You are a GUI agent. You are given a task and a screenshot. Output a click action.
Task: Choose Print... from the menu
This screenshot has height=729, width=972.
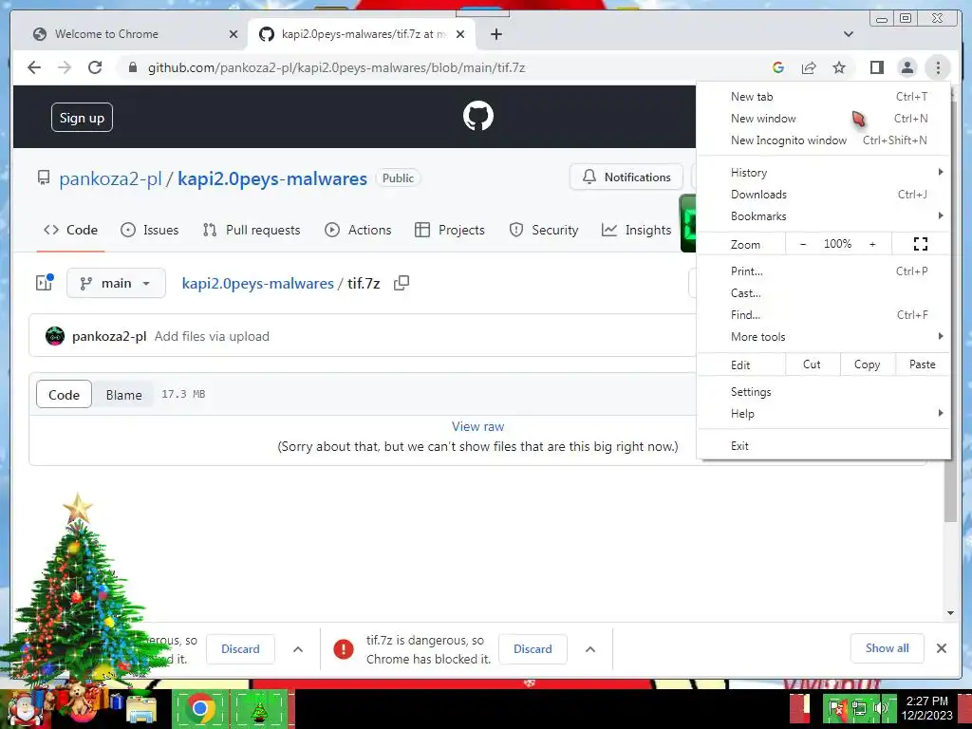click(823, 271)
